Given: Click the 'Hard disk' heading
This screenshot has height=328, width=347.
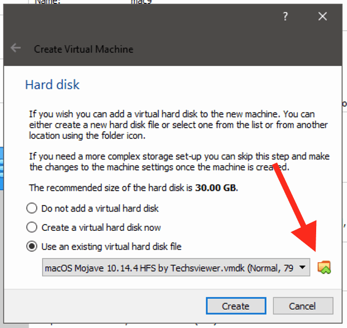Looking at the screenshot, I should click(x=53, y=85).
